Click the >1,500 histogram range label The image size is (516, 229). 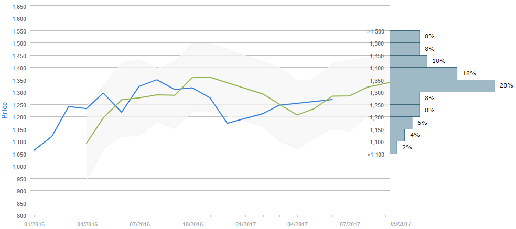tap(376, 31)
